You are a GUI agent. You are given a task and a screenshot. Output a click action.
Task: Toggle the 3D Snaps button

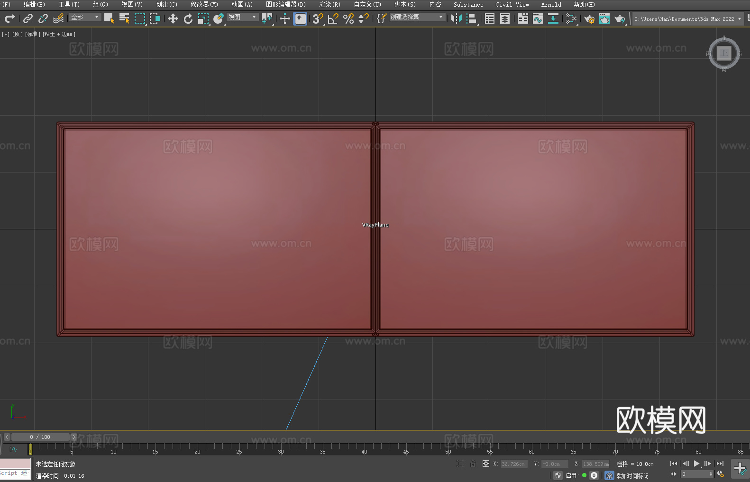318,18
